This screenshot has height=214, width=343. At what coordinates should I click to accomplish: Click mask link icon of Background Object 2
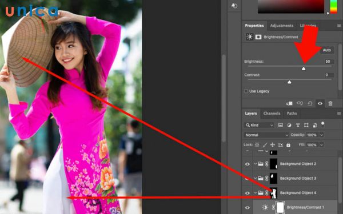click(266, 164)
